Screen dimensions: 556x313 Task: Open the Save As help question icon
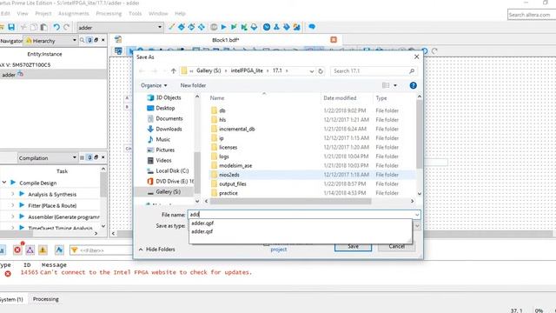pyautogui.click(x=414, y=85)
